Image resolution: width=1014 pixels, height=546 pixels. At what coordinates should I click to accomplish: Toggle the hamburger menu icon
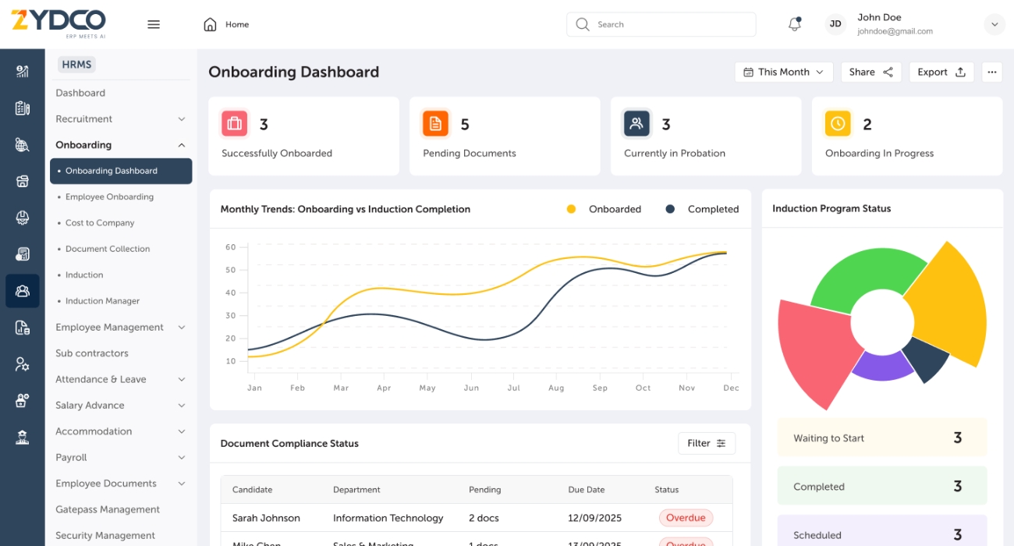click(154, 24)
